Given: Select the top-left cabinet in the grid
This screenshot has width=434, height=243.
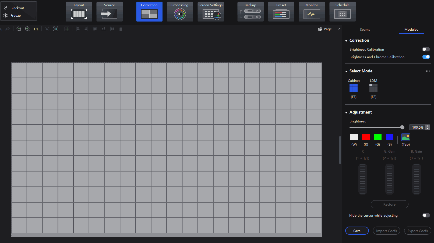Looking at the screenshot, I should point(19,70).
